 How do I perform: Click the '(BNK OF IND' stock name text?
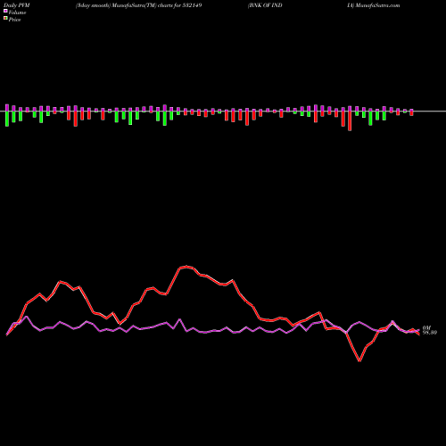pyautogui.click(x=265, y=5)
